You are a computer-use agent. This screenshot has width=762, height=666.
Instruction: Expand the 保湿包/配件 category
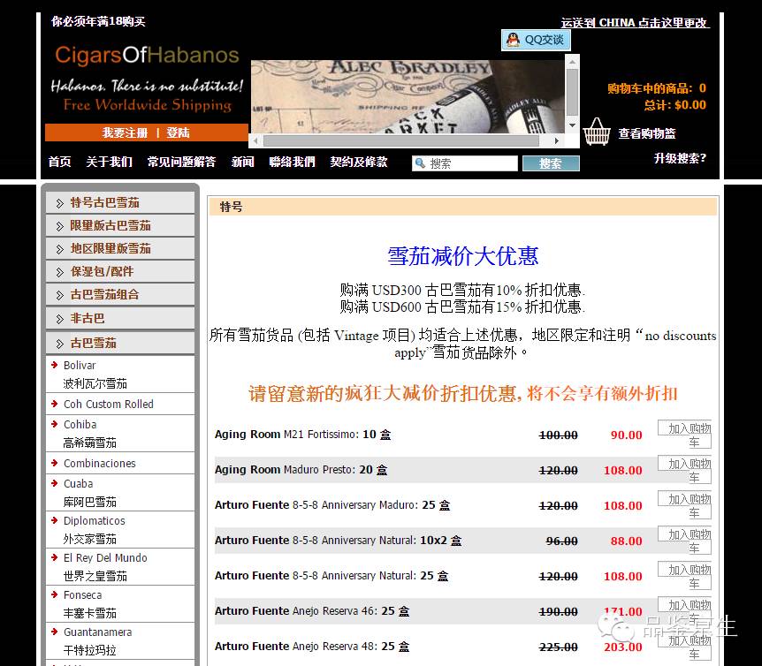click(120, 271)
